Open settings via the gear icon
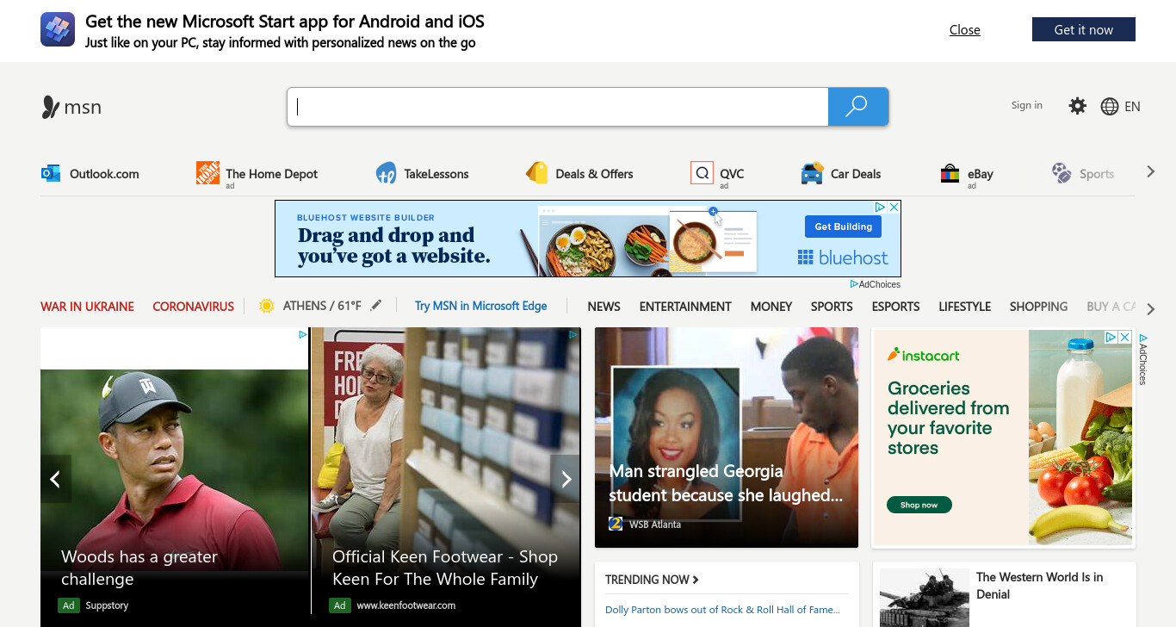Image resolution: width=1176 pixels, height=627 pixels. [x=1077, y=106]
